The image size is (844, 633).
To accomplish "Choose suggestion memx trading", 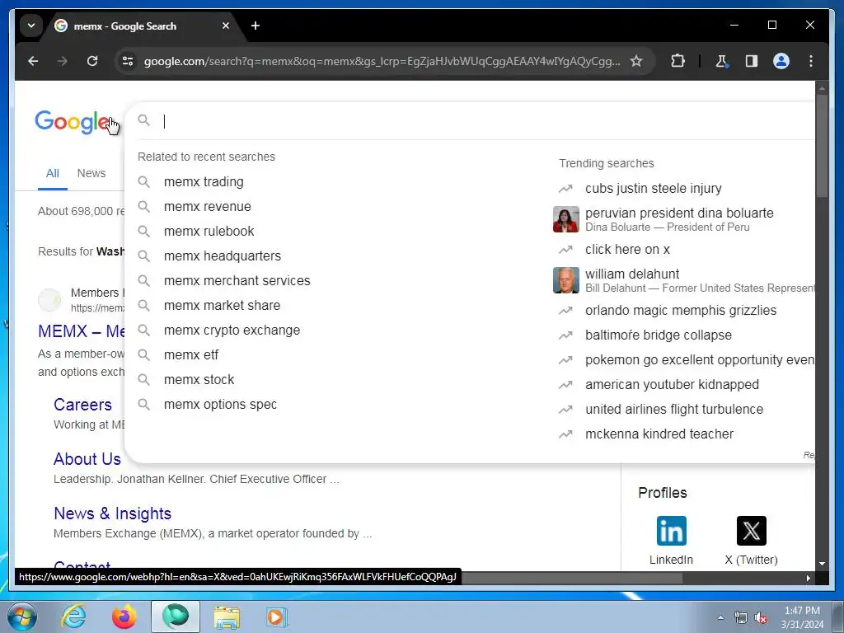I will pos(204,182).
